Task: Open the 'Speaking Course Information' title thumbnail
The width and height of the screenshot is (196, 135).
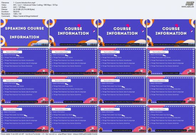Action: click(x=25, y=33)
